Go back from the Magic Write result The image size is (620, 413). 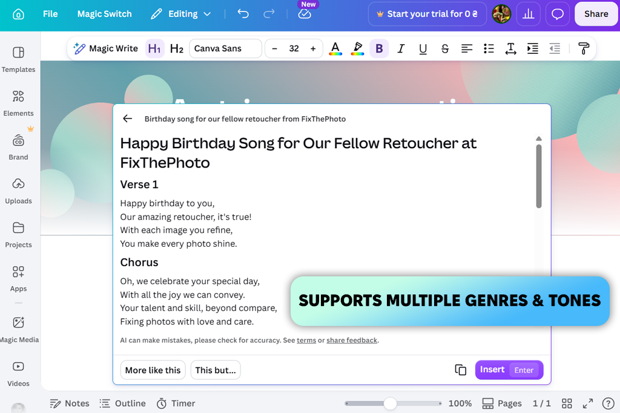(x=127, y=119)
